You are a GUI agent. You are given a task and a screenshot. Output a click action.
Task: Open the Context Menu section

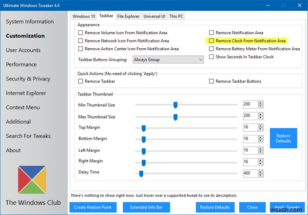(x=23, y=107)
